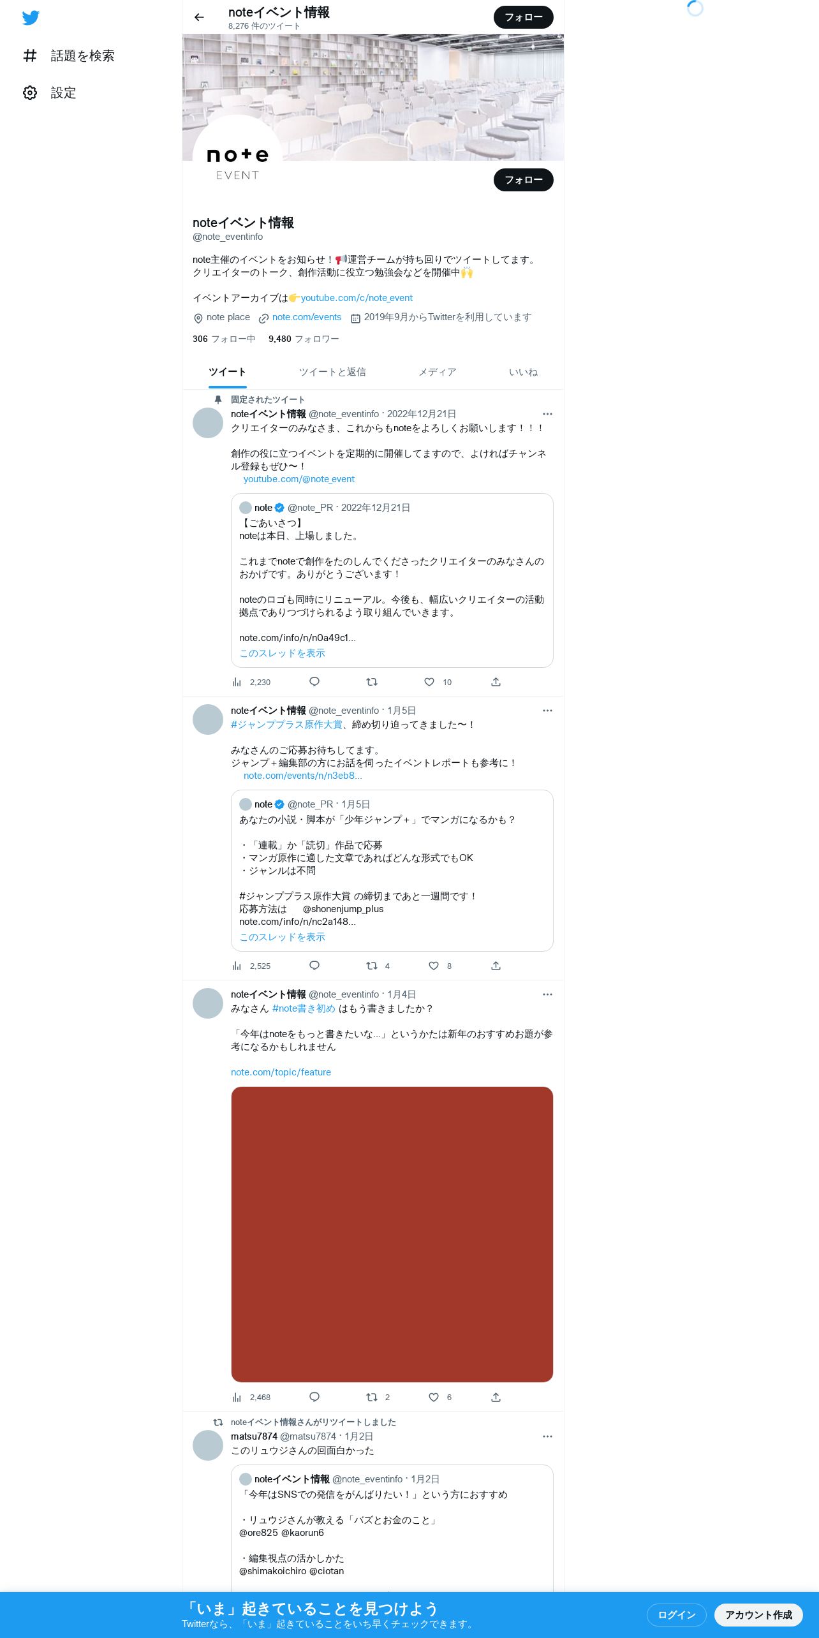Open more options on the pinned tweet
The image size is (819, 1638).
pyautogui.click(x=547, y=414)
